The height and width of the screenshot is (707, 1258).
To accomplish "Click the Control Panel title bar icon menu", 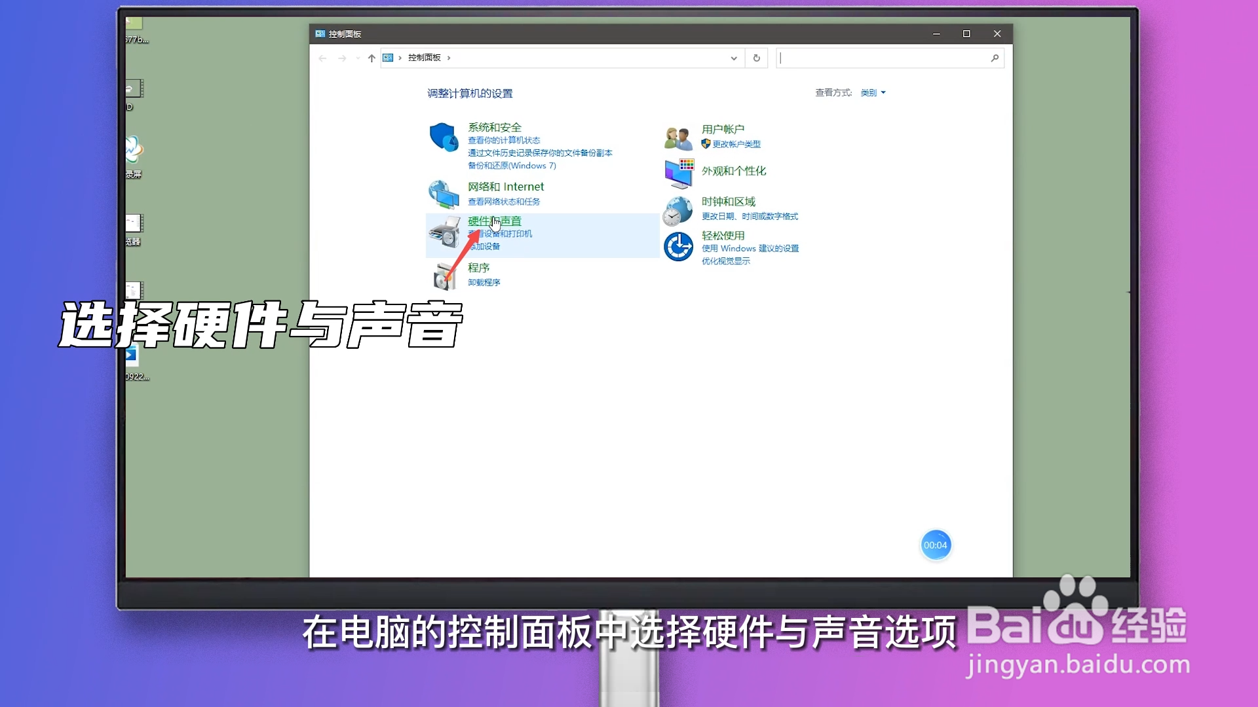I will click(320, 33).
